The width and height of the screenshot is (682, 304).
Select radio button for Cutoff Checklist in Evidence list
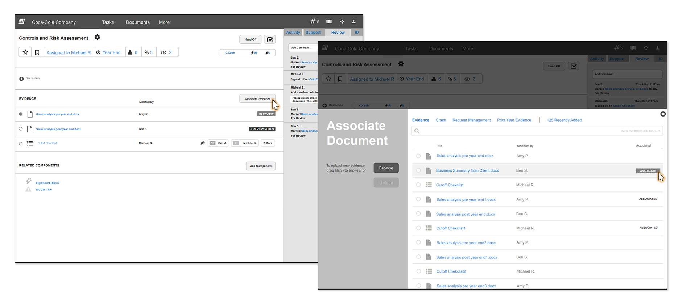21,144
